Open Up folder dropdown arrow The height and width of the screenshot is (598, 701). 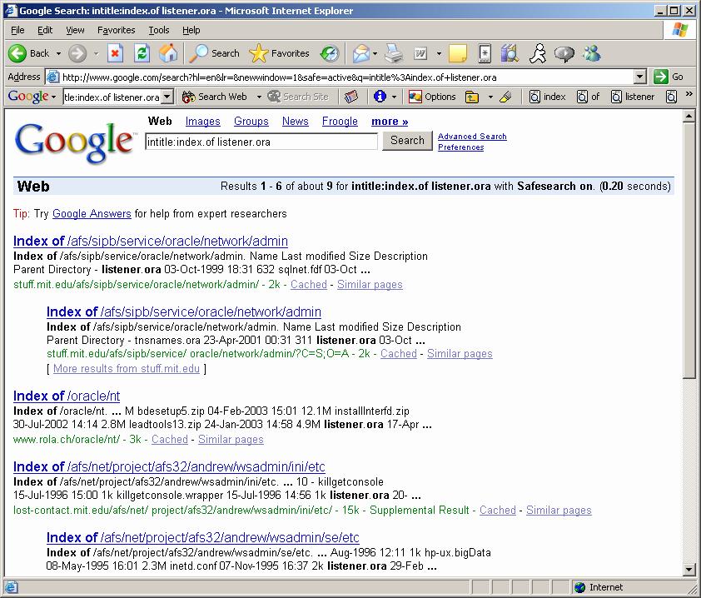click(x=490, y=96)
